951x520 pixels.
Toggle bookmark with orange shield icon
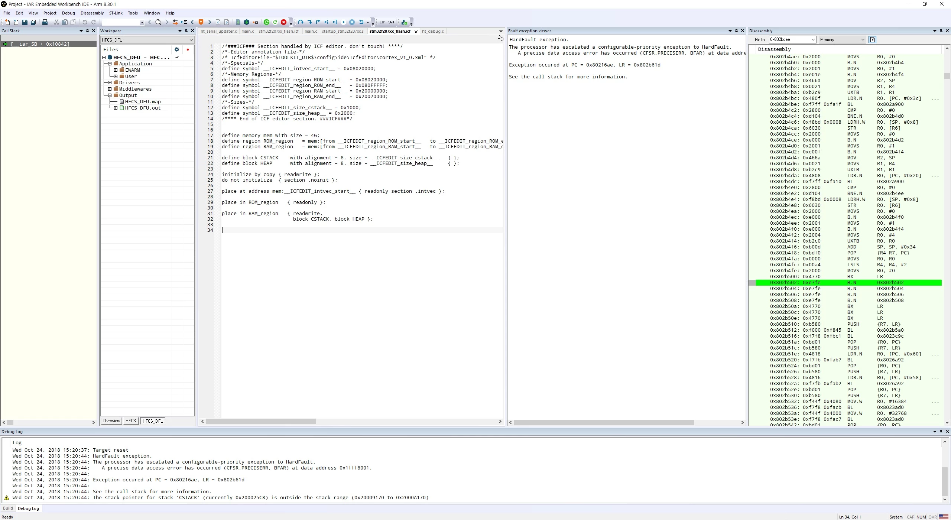pyautogui.click(x=201, y=22)
